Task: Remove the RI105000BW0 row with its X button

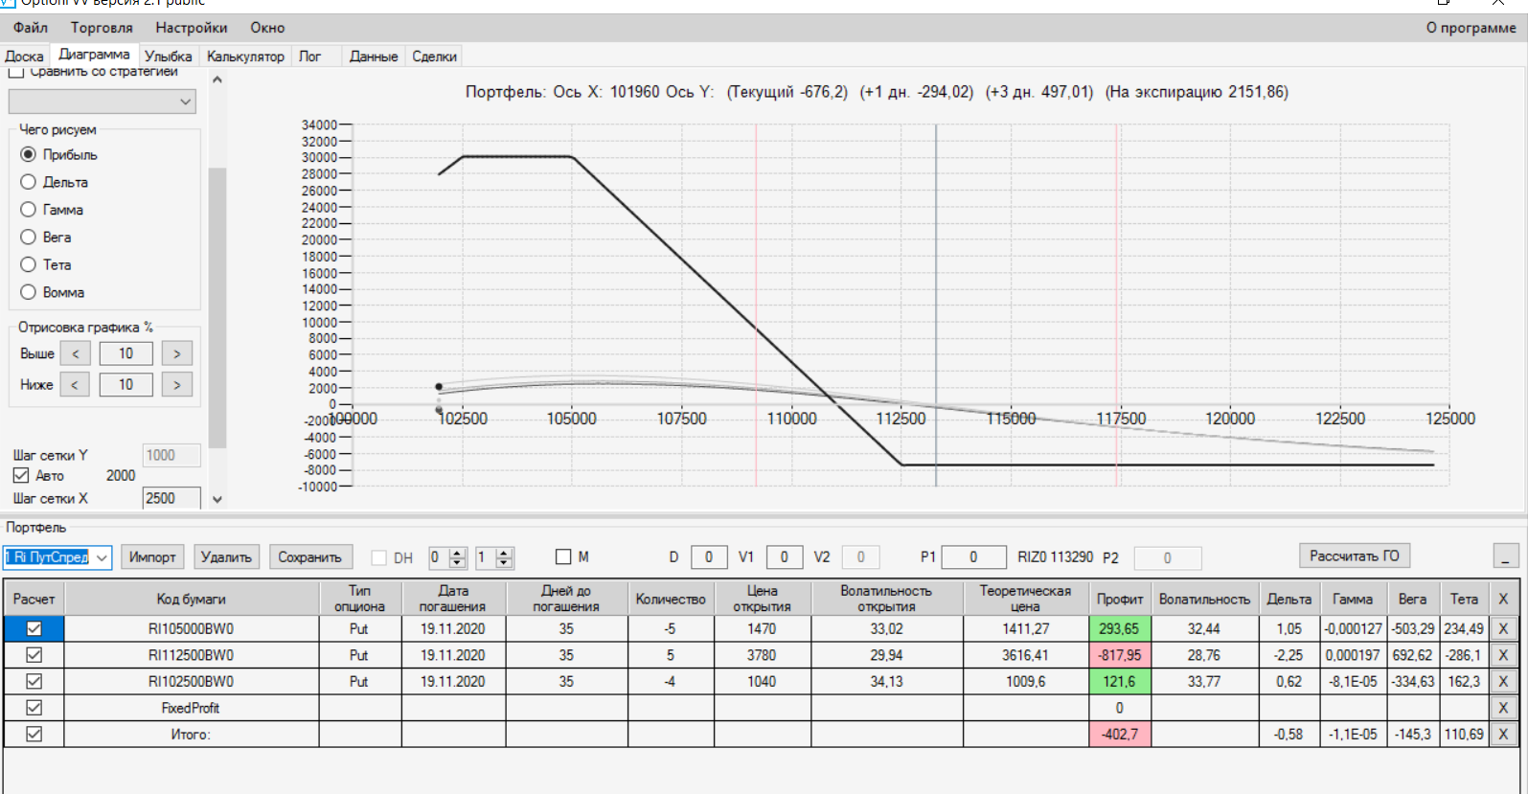Action: (1503, 629)
